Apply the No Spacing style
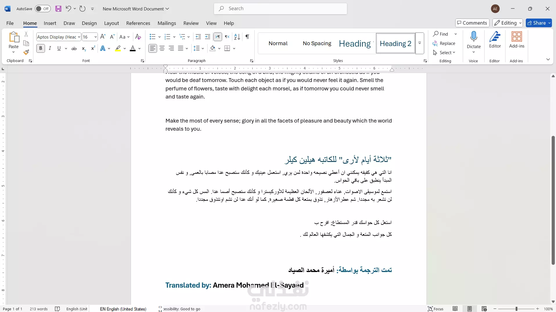 (x=317, y=43)
